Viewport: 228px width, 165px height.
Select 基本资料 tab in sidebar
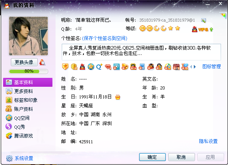pyautogui.click(x=28, y=82)
